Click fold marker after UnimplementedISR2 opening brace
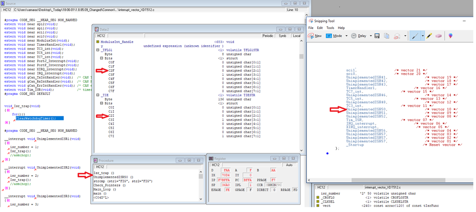Viewport: 476px width, 212px height. pos(9,172)
